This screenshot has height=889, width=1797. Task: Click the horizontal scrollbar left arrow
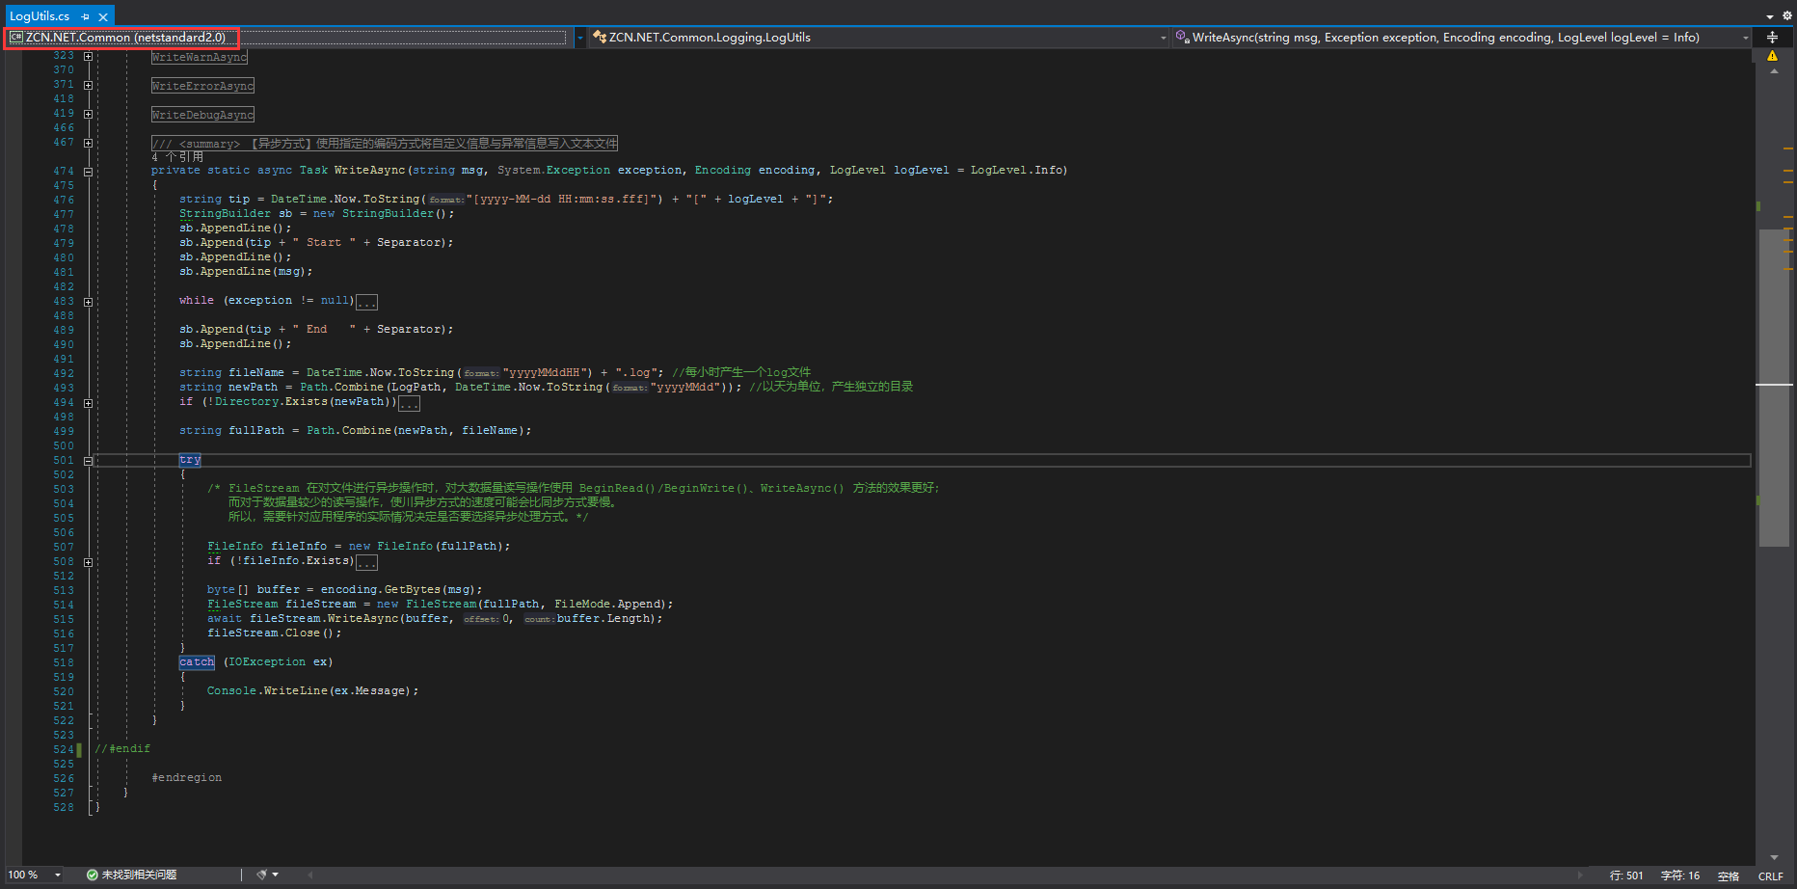(x=310, y=875)
